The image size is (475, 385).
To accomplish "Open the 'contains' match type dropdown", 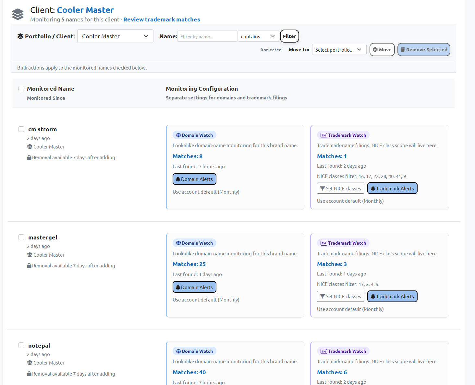I will click(x=259, y=36).
